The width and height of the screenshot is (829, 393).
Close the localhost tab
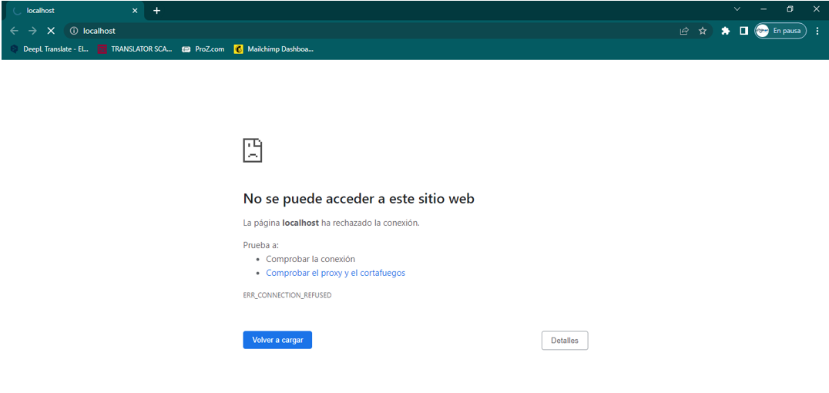coord(135,11)
